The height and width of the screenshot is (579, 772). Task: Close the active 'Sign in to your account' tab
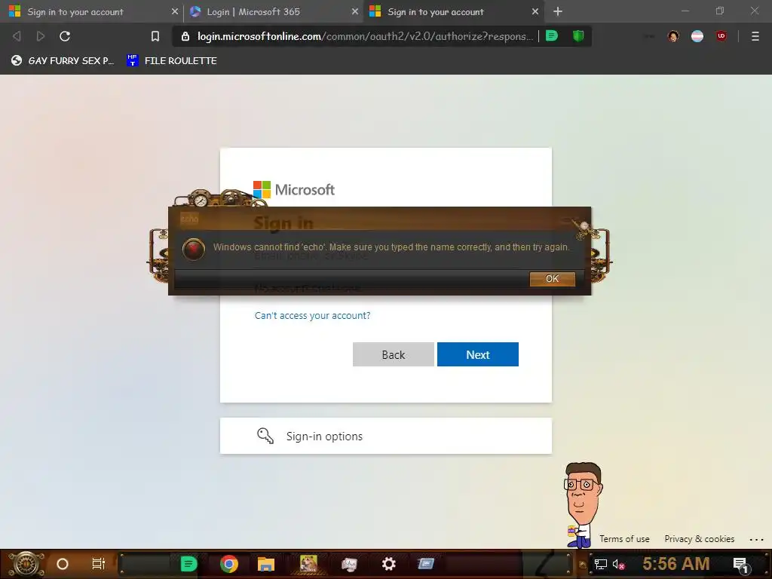(x=535, y=11)
